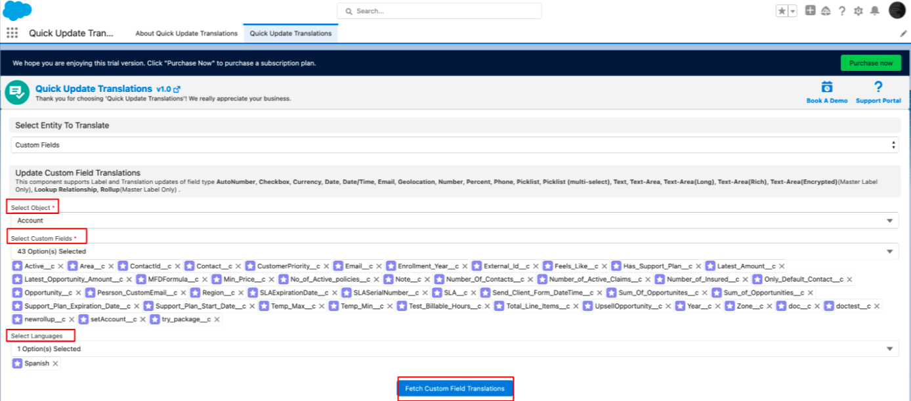This screenshot has height=401, width=911.
Task: Remove the Only_Default_Contact__c pill
Action: tap(849, 280)
